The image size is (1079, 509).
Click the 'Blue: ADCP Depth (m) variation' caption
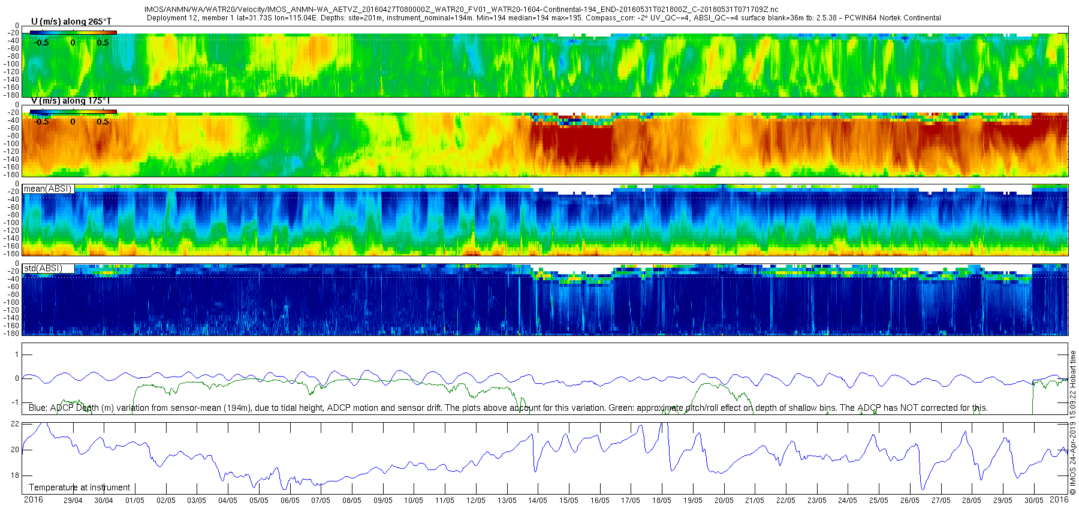tap(508, 408)
